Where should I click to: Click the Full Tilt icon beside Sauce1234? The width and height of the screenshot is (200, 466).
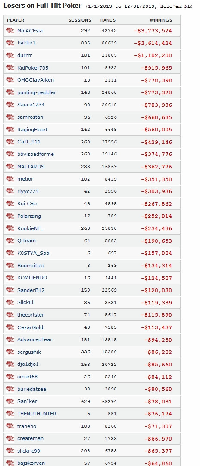click(x=10, y=105)
